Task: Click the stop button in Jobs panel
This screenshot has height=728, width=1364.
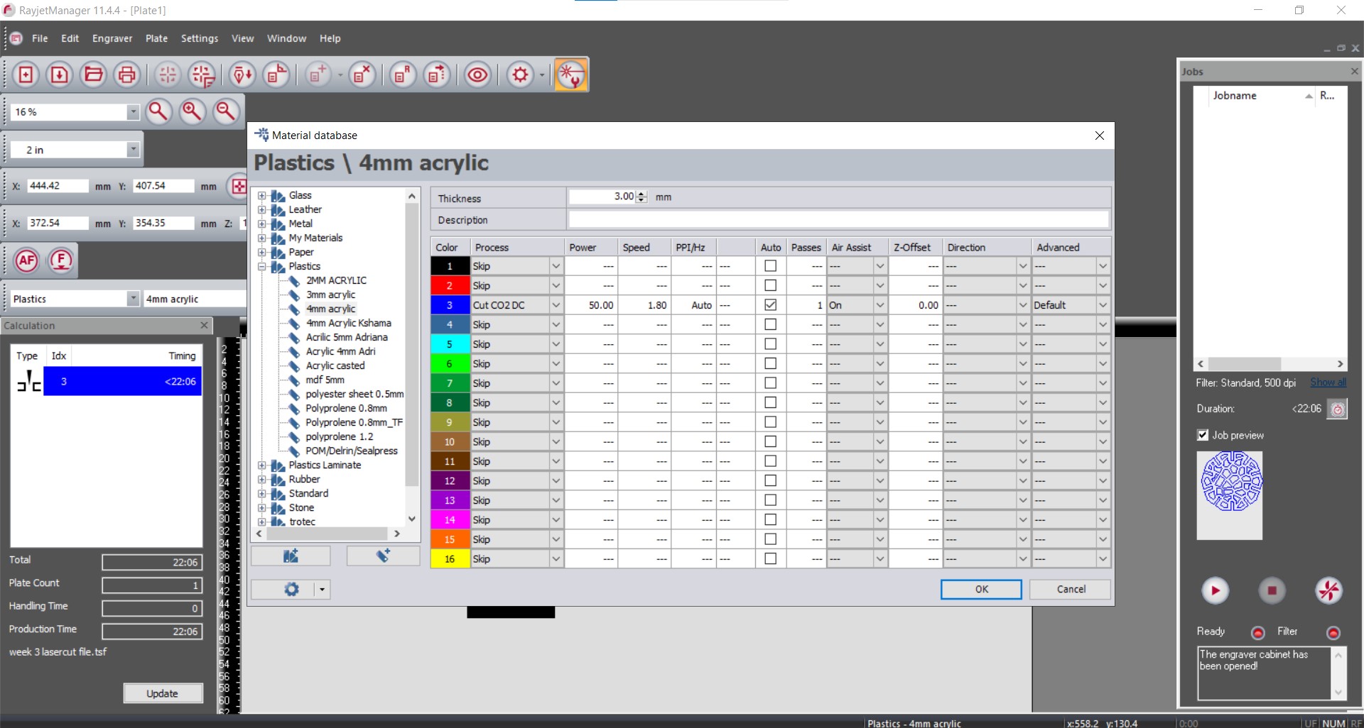Action: (1272, 590)
